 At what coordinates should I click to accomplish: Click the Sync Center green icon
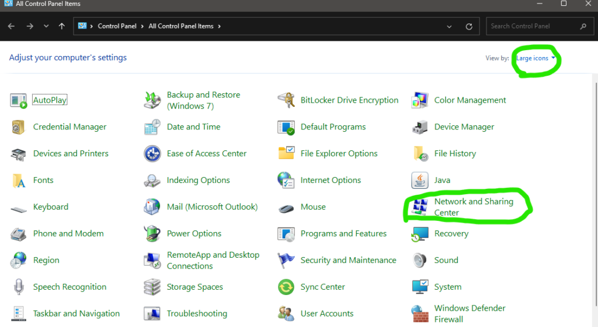pos(286,287)
